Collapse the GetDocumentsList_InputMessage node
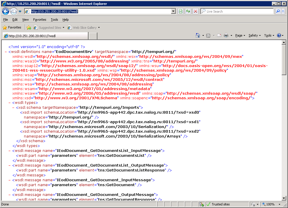The height and width of the screenshot is (208, 288). pos(10,151)
